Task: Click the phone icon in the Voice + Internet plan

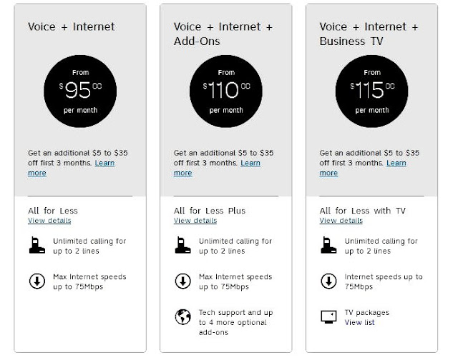Action: tap(35, 246)
